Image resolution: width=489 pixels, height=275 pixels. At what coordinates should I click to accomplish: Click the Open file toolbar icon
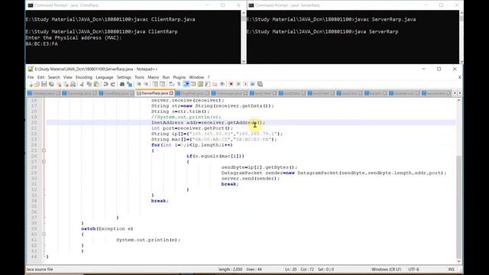37,84
